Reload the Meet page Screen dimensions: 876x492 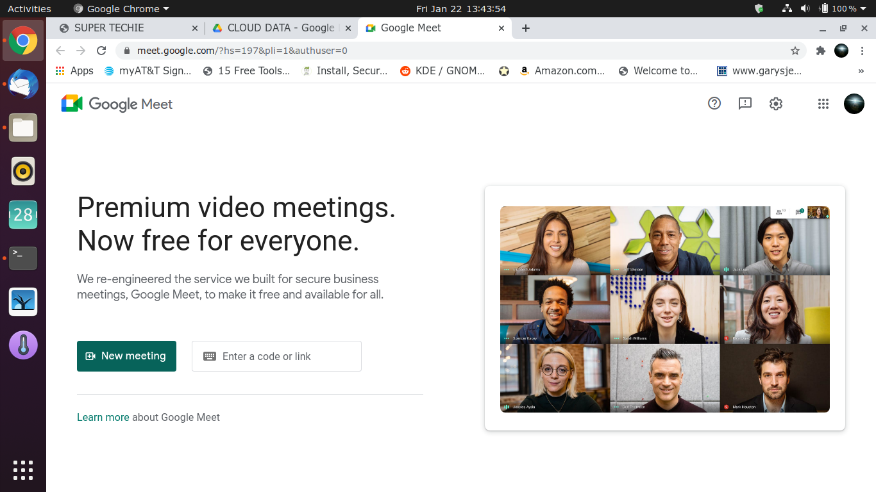101,51
